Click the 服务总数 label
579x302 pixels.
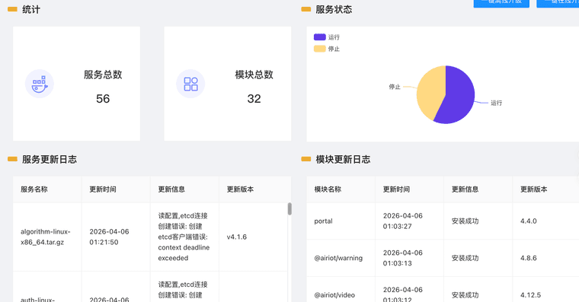(x=103, y=75)
